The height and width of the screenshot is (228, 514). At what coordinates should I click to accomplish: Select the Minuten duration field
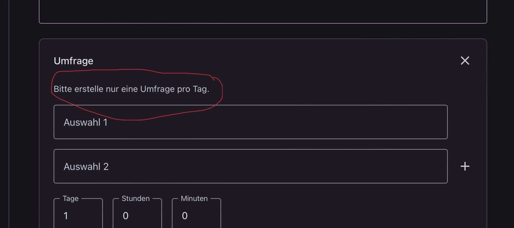(196, 215)
